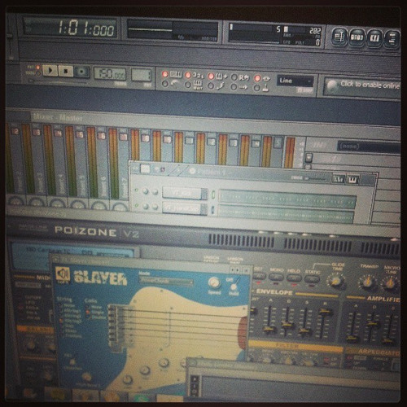Open the graph editor button in sequencer

(338, 179)
